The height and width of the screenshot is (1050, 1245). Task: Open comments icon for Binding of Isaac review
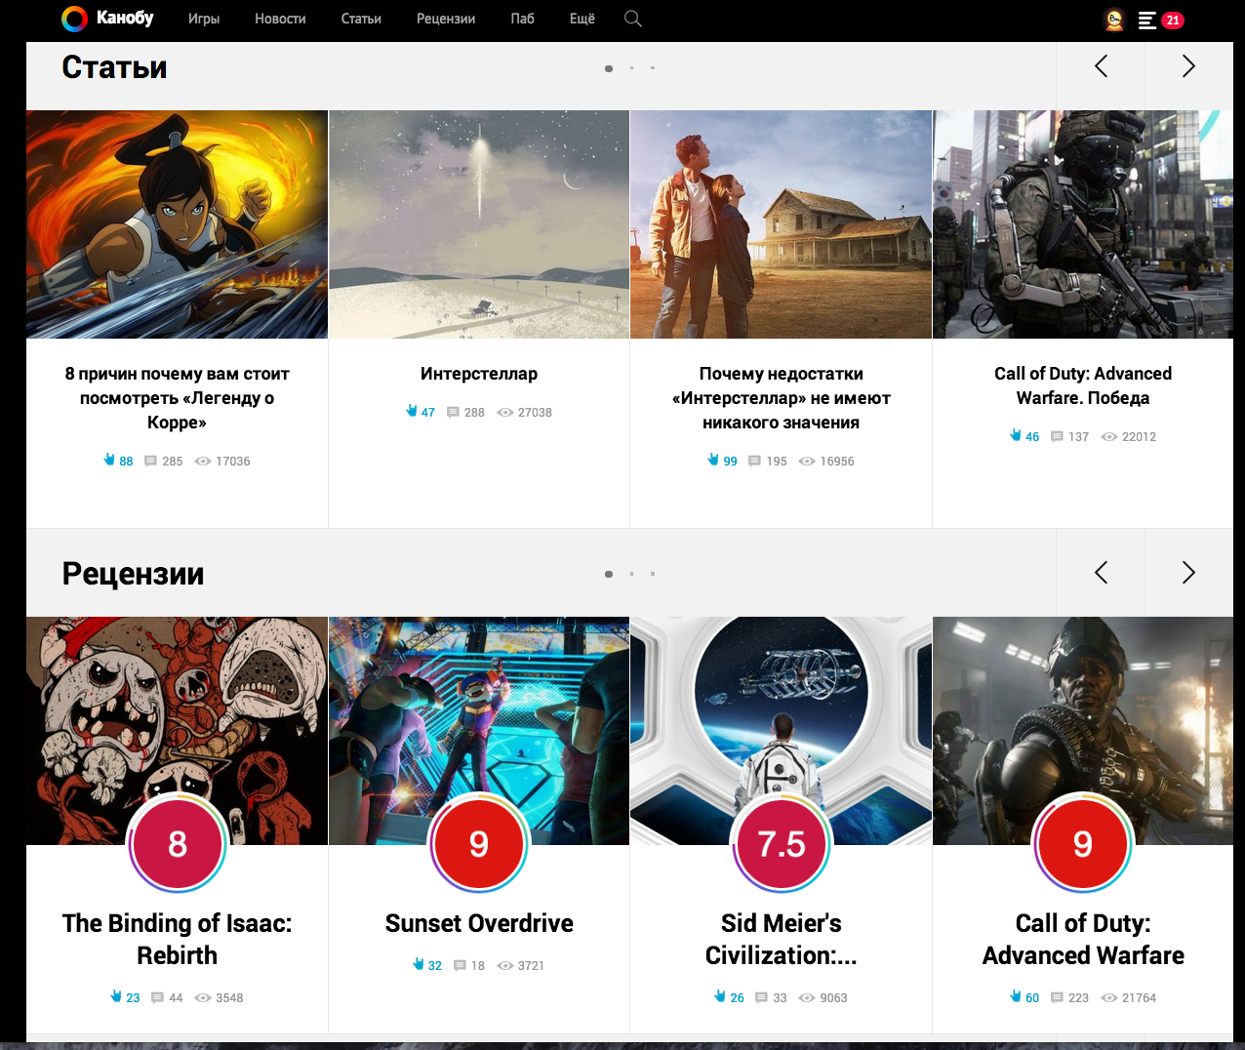pyautogui.click(x=157, y=998)
